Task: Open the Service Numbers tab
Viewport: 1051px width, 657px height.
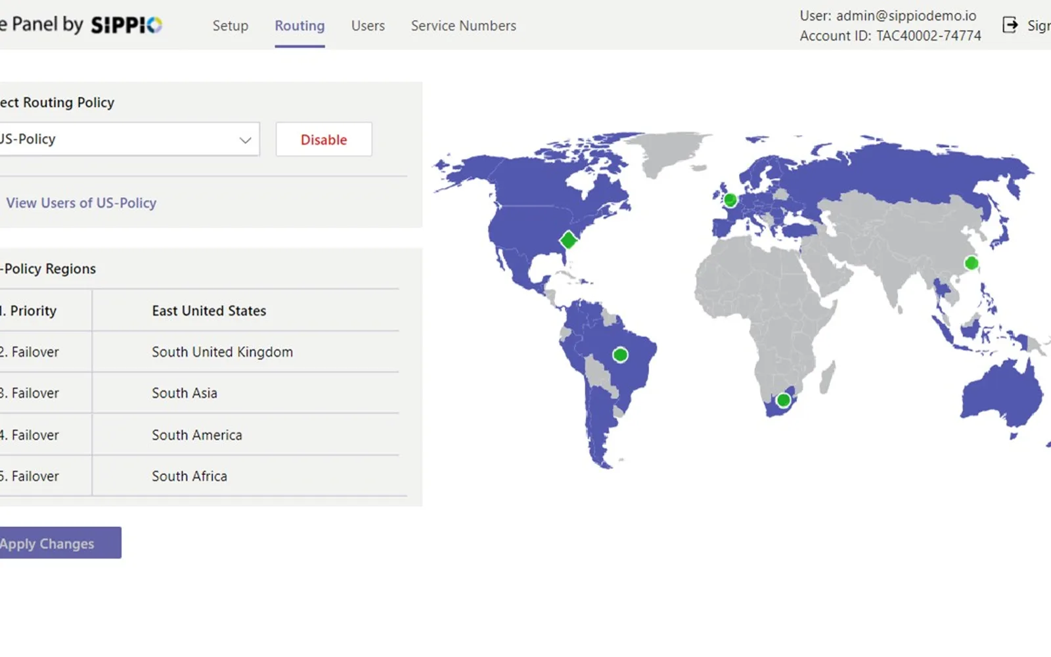Action: [464, 26]
